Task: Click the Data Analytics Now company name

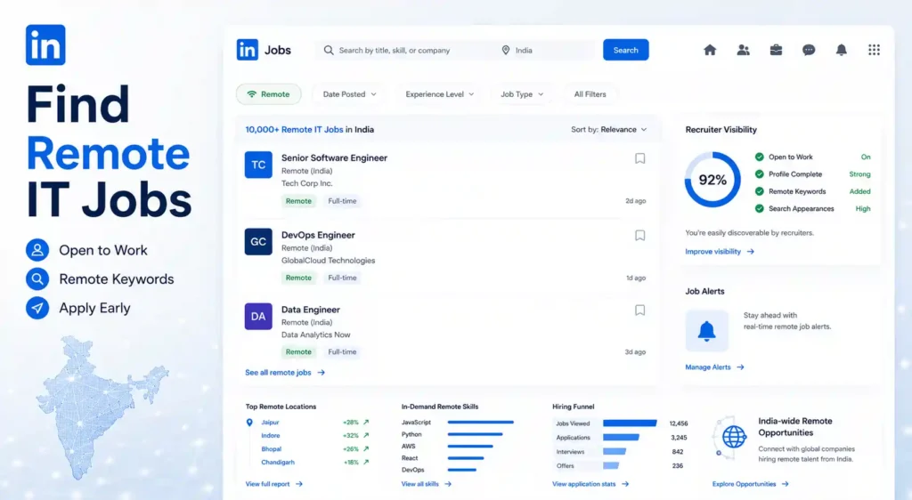Action: [316, 335]
